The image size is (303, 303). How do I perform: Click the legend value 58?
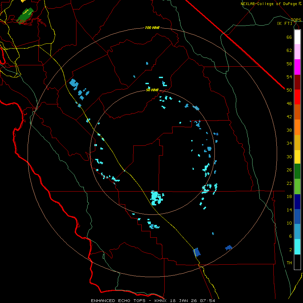(289, 64)
